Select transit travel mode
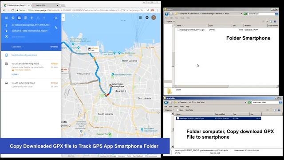 click(x=25, y=18)
